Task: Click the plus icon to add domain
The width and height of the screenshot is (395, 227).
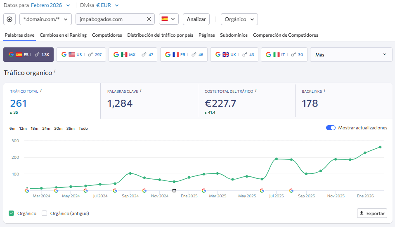Action: point(10,19)
